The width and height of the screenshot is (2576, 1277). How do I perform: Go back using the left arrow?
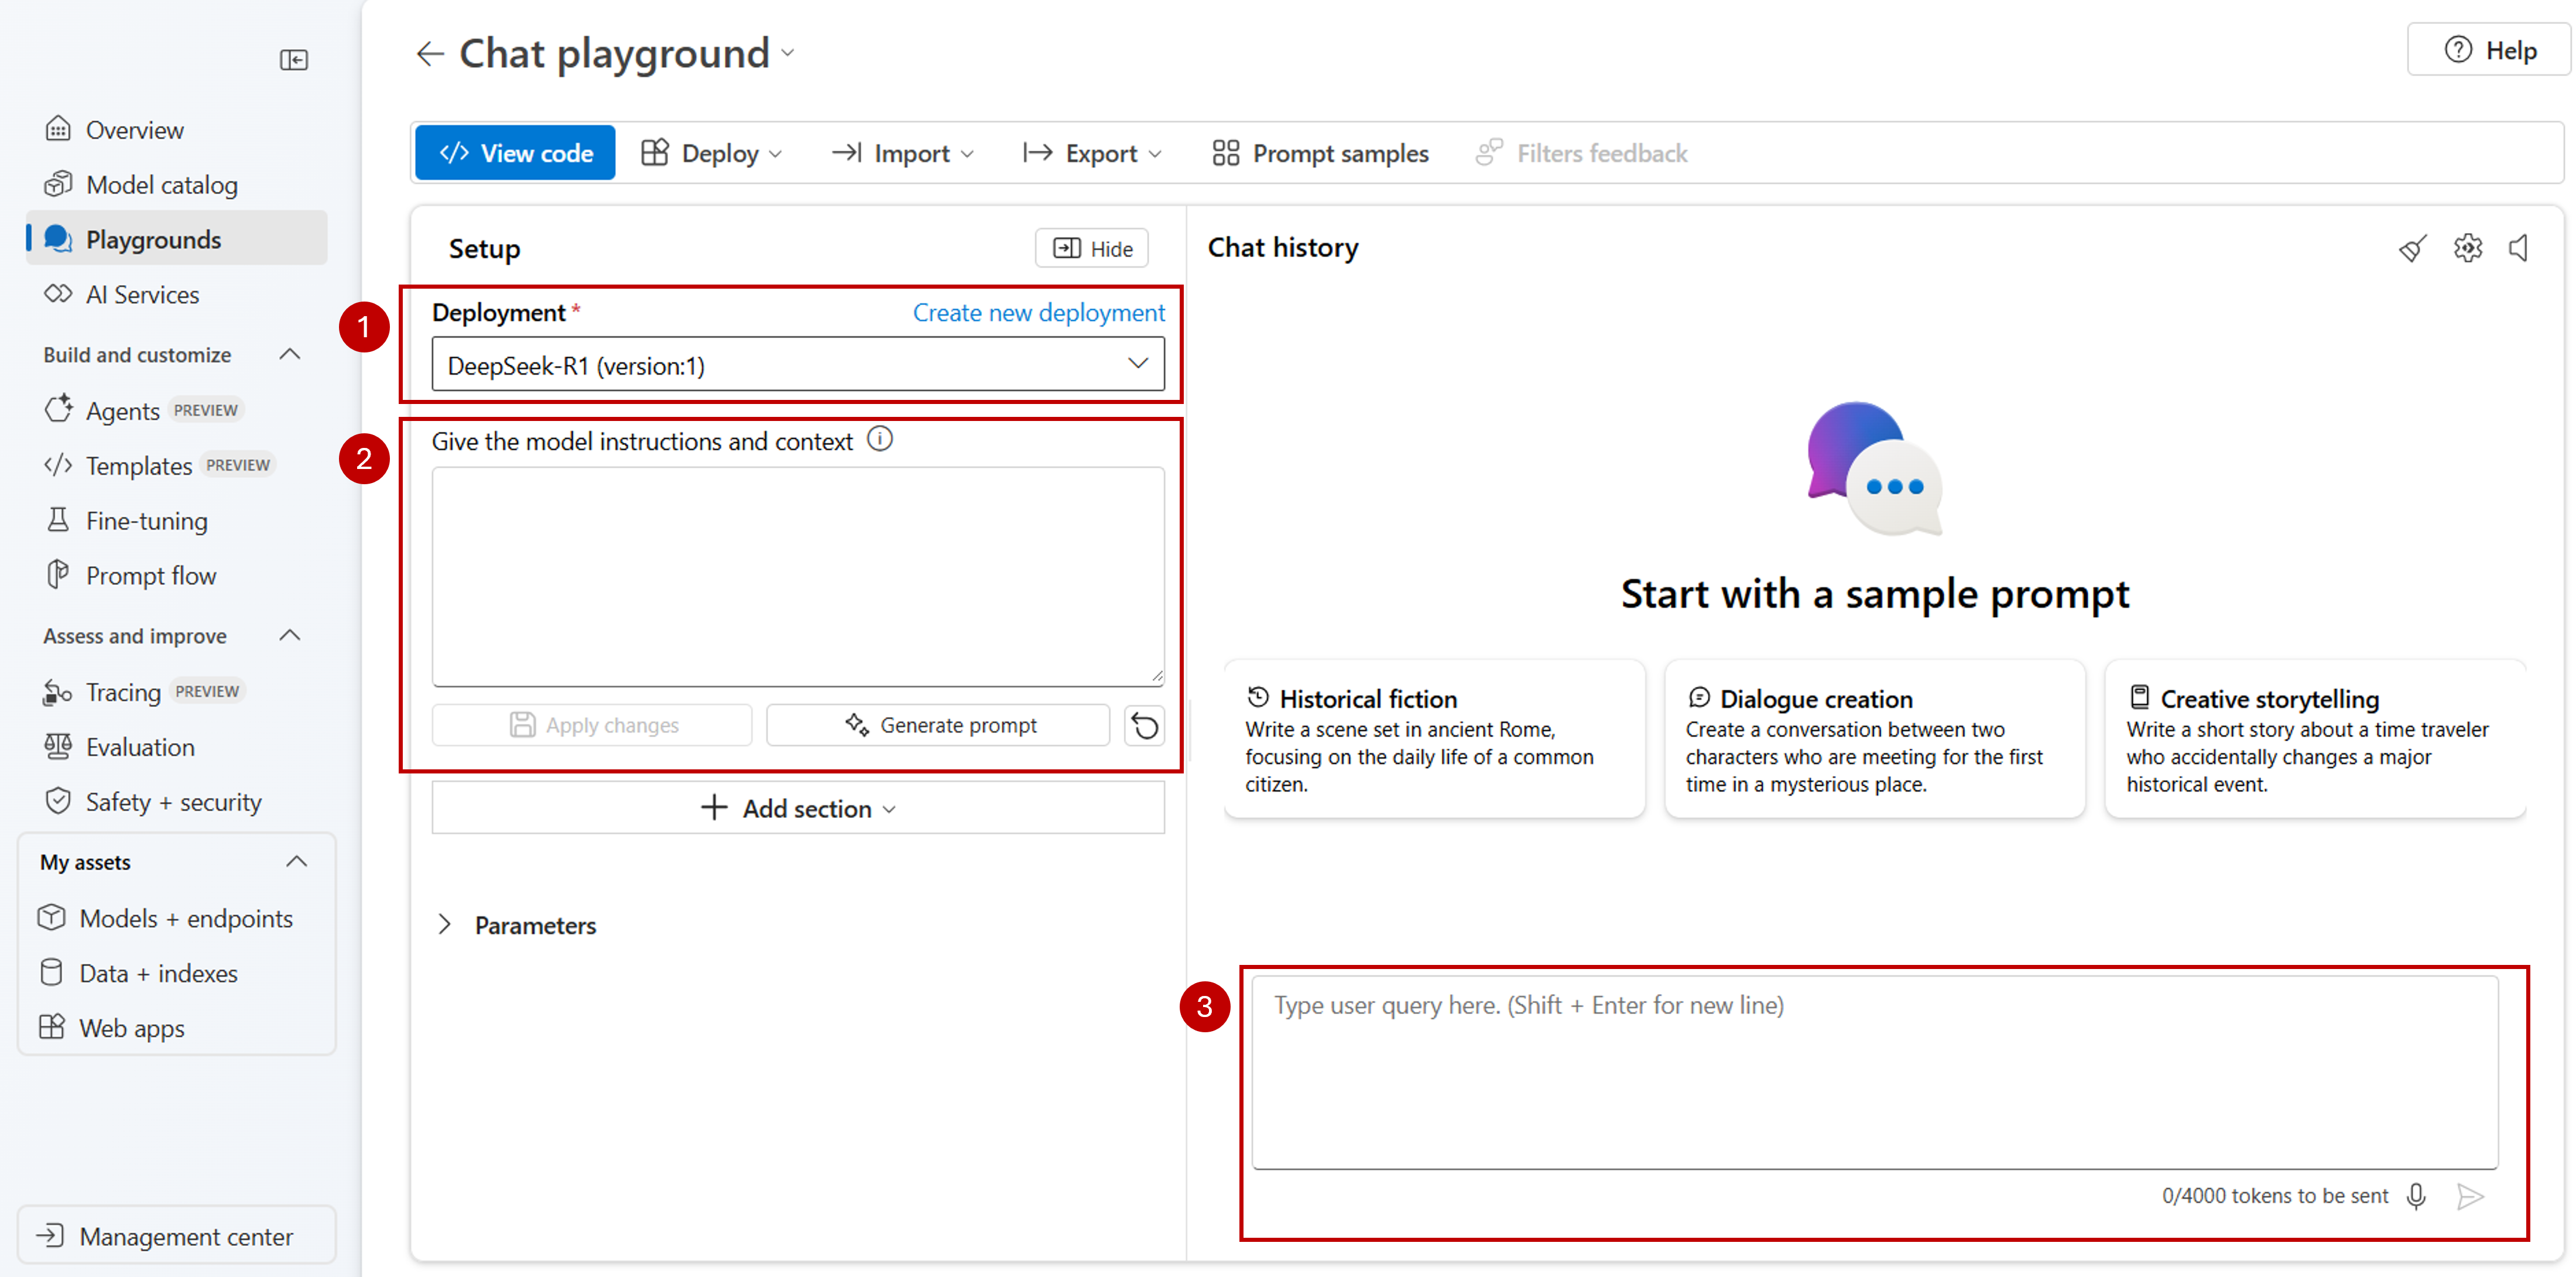430,53
